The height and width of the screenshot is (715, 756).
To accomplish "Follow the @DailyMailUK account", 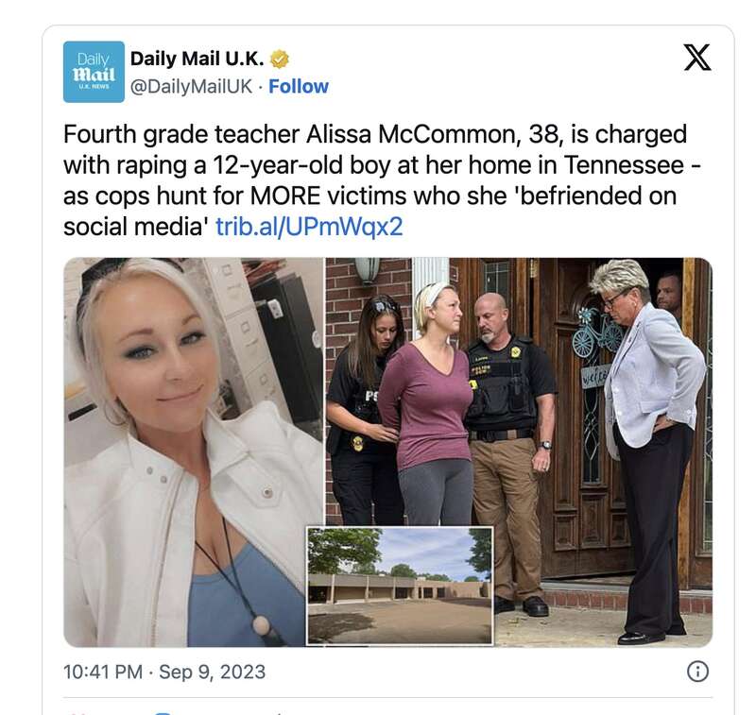I will click(x=299, y=86).
